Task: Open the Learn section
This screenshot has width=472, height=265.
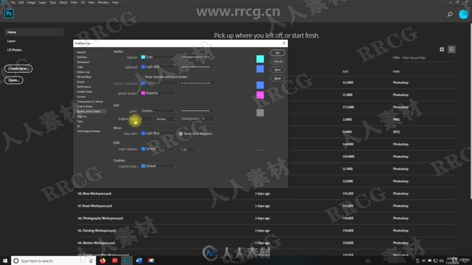Action: click(11, 41)
